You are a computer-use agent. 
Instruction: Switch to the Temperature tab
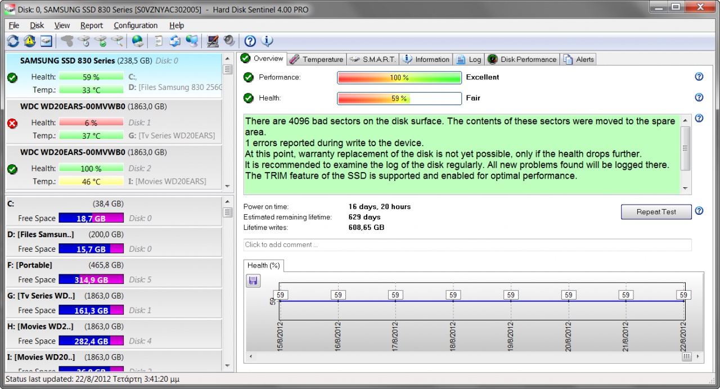pyautogui.click(x=317, y=59)
